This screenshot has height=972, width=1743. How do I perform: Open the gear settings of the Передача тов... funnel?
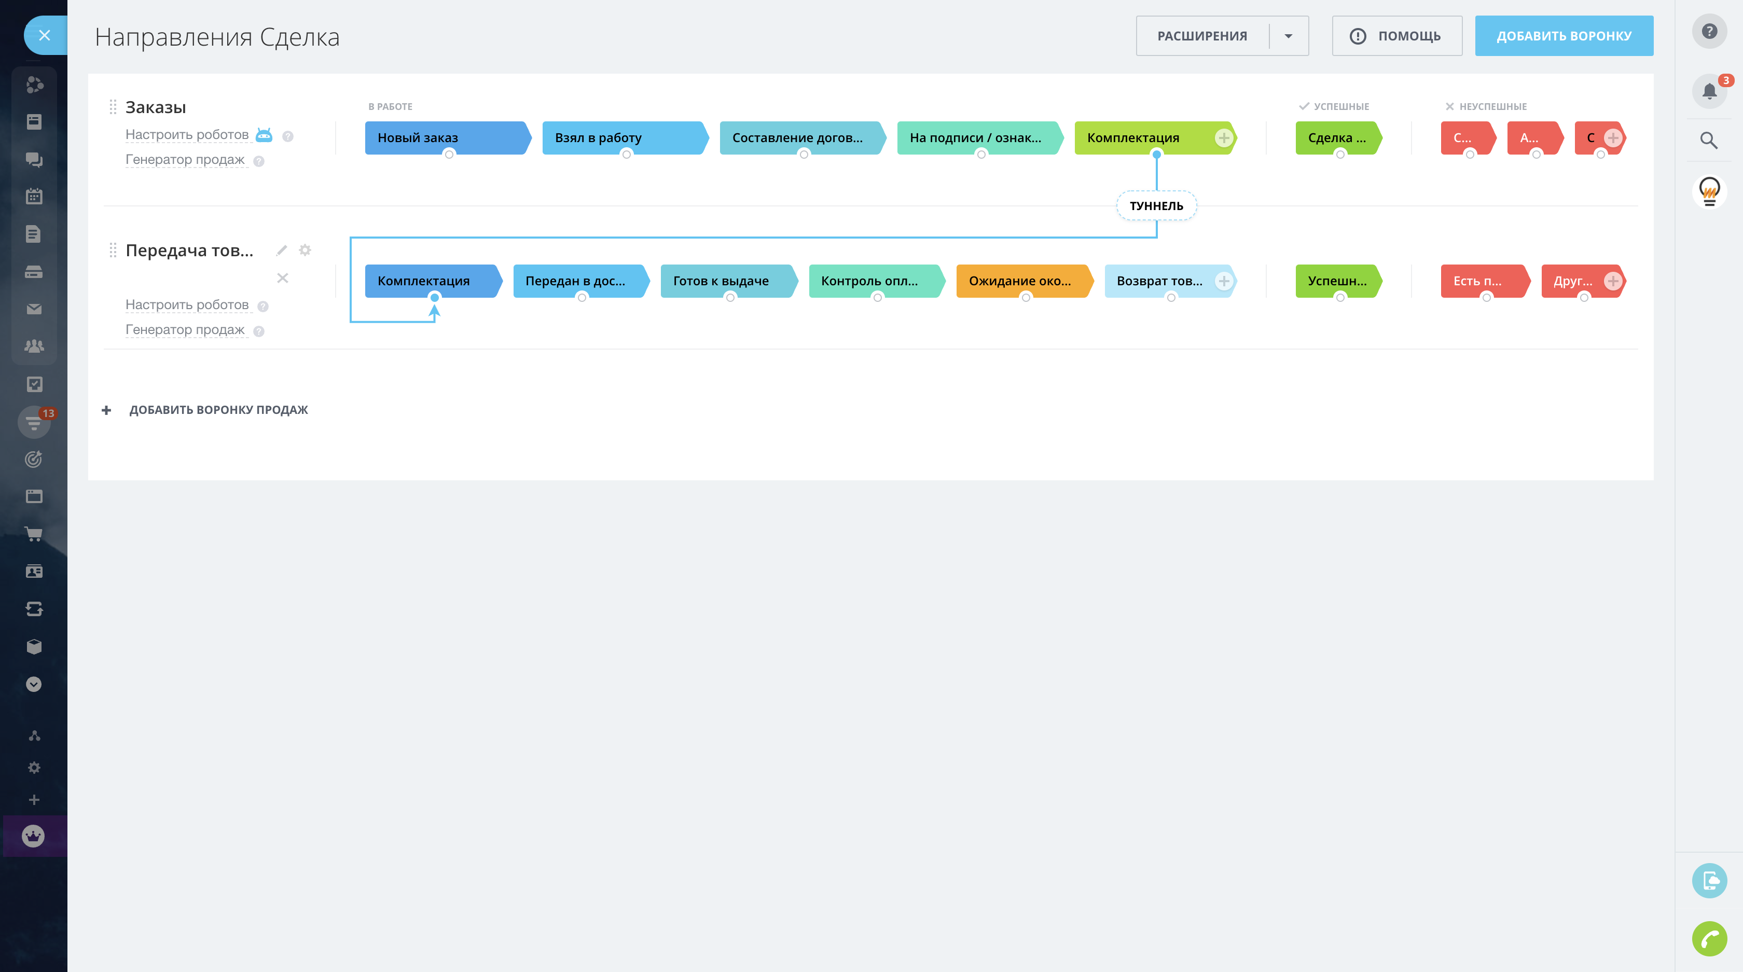tap(305, 251)
